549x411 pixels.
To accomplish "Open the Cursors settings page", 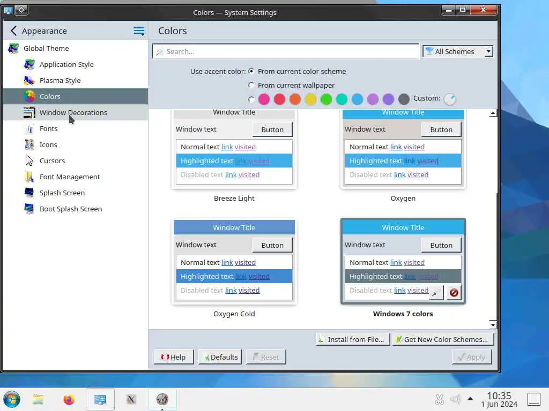I will tap(76, 161).
